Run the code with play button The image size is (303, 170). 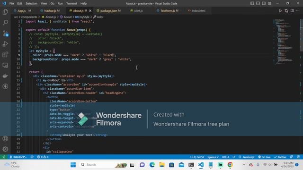point(280,11)
